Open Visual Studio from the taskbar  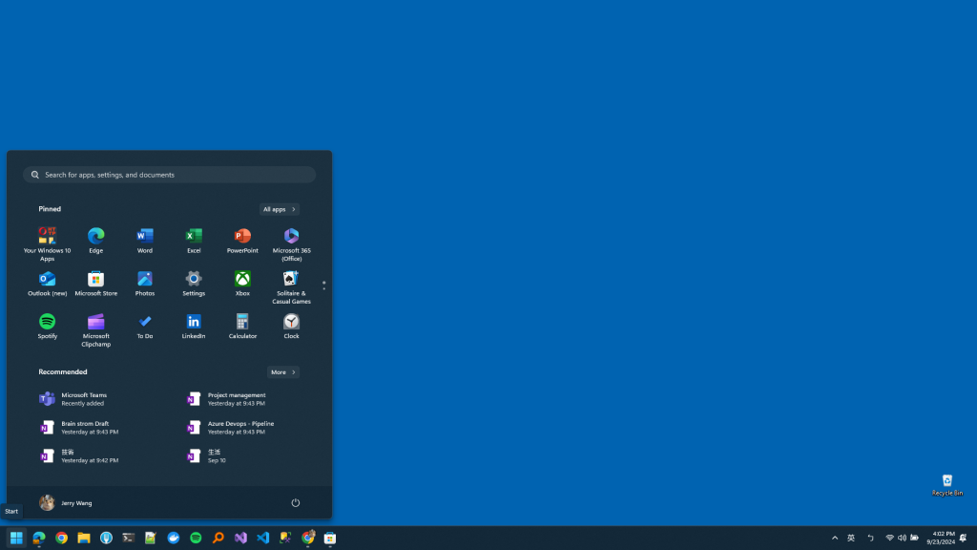(x=240, y=538)
